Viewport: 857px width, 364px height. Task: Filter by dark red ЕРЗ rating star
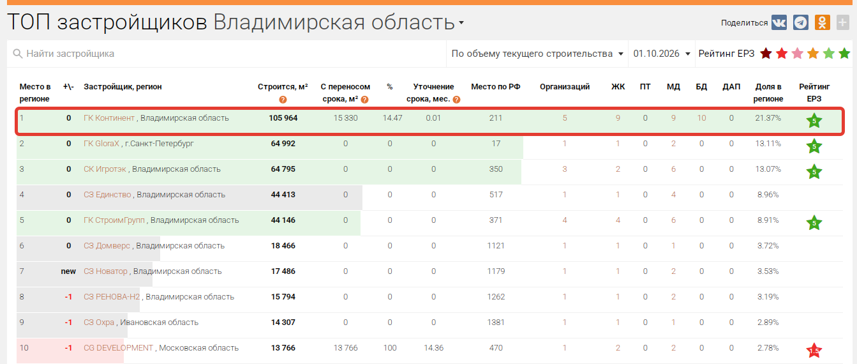pyautogui.click(x=766, y=54)
